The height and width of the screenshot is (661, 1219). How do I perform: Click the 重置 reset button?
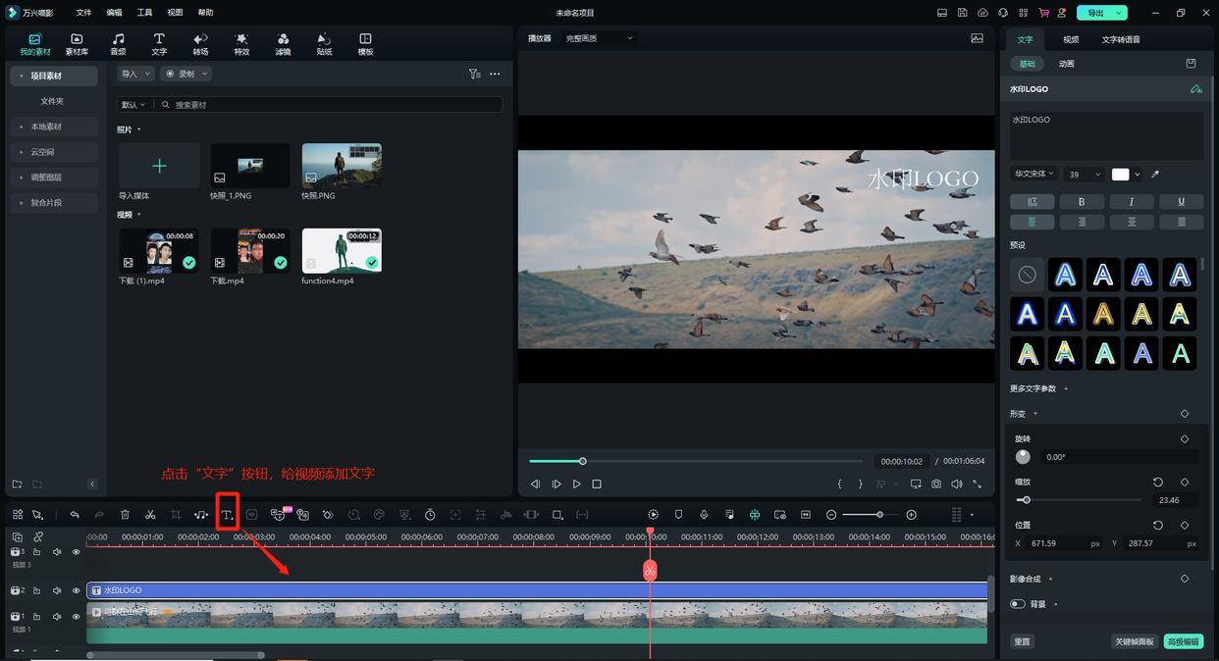1023,641
